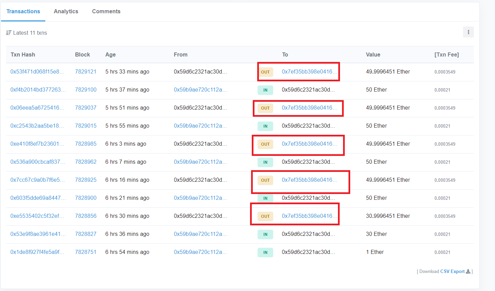Open From address in block 7829100 row
The image size is (495, 291).
(x=200, y=90)
